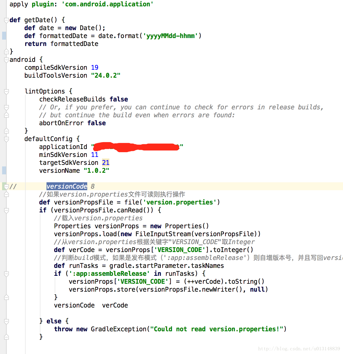
Task: Click checkReleaseBuilds false value
Action: point(119,99)
